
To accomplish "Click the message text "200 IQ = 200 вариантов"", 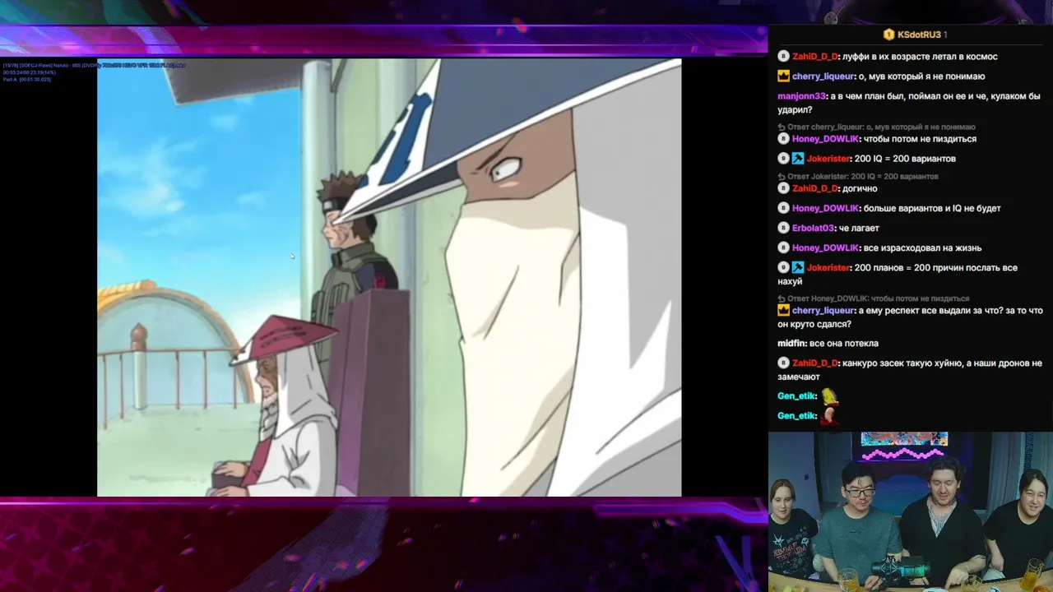I will tap(905, 159).
